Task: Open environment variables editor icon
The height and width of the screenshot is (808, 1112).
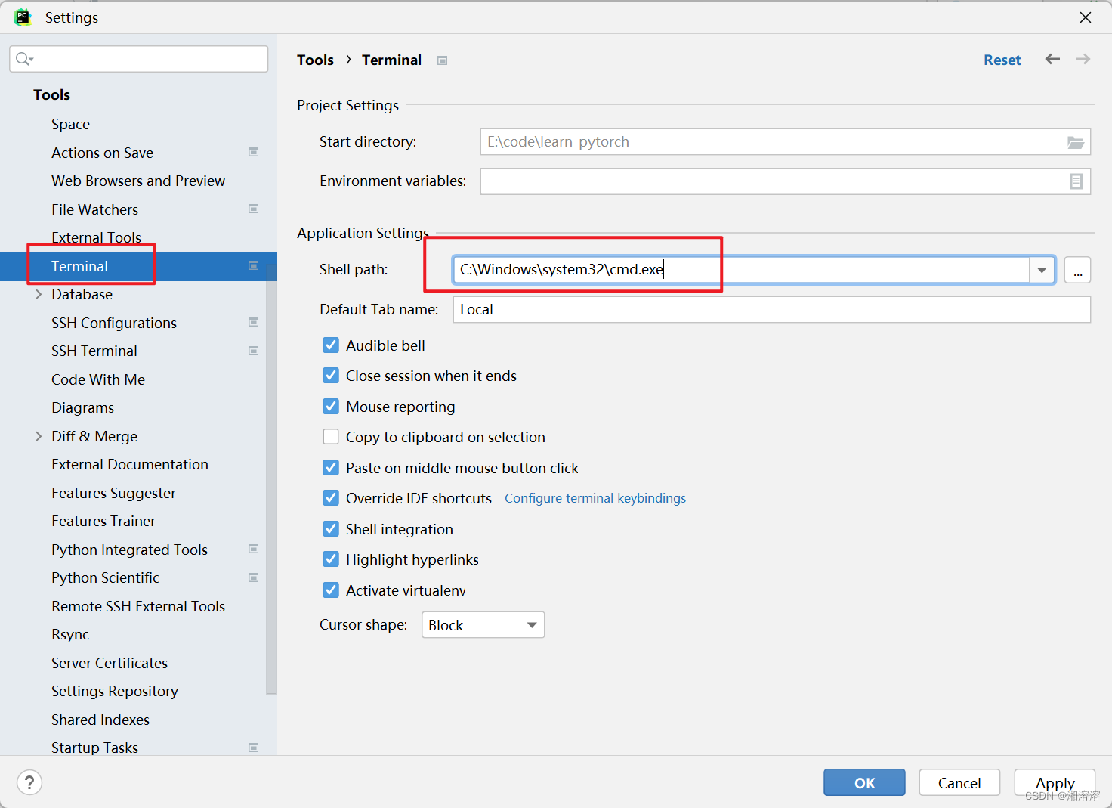Action: 1076,181
